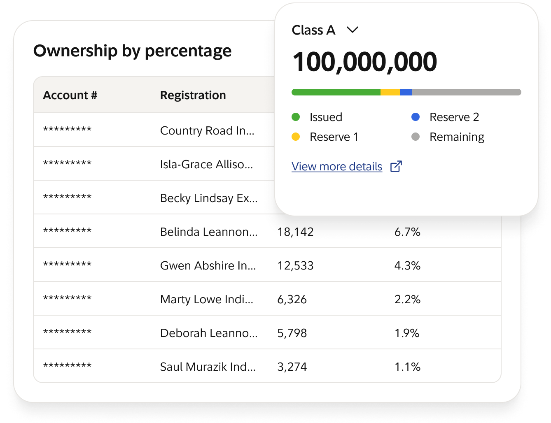Select the gray Remaining legend dot

416,137
